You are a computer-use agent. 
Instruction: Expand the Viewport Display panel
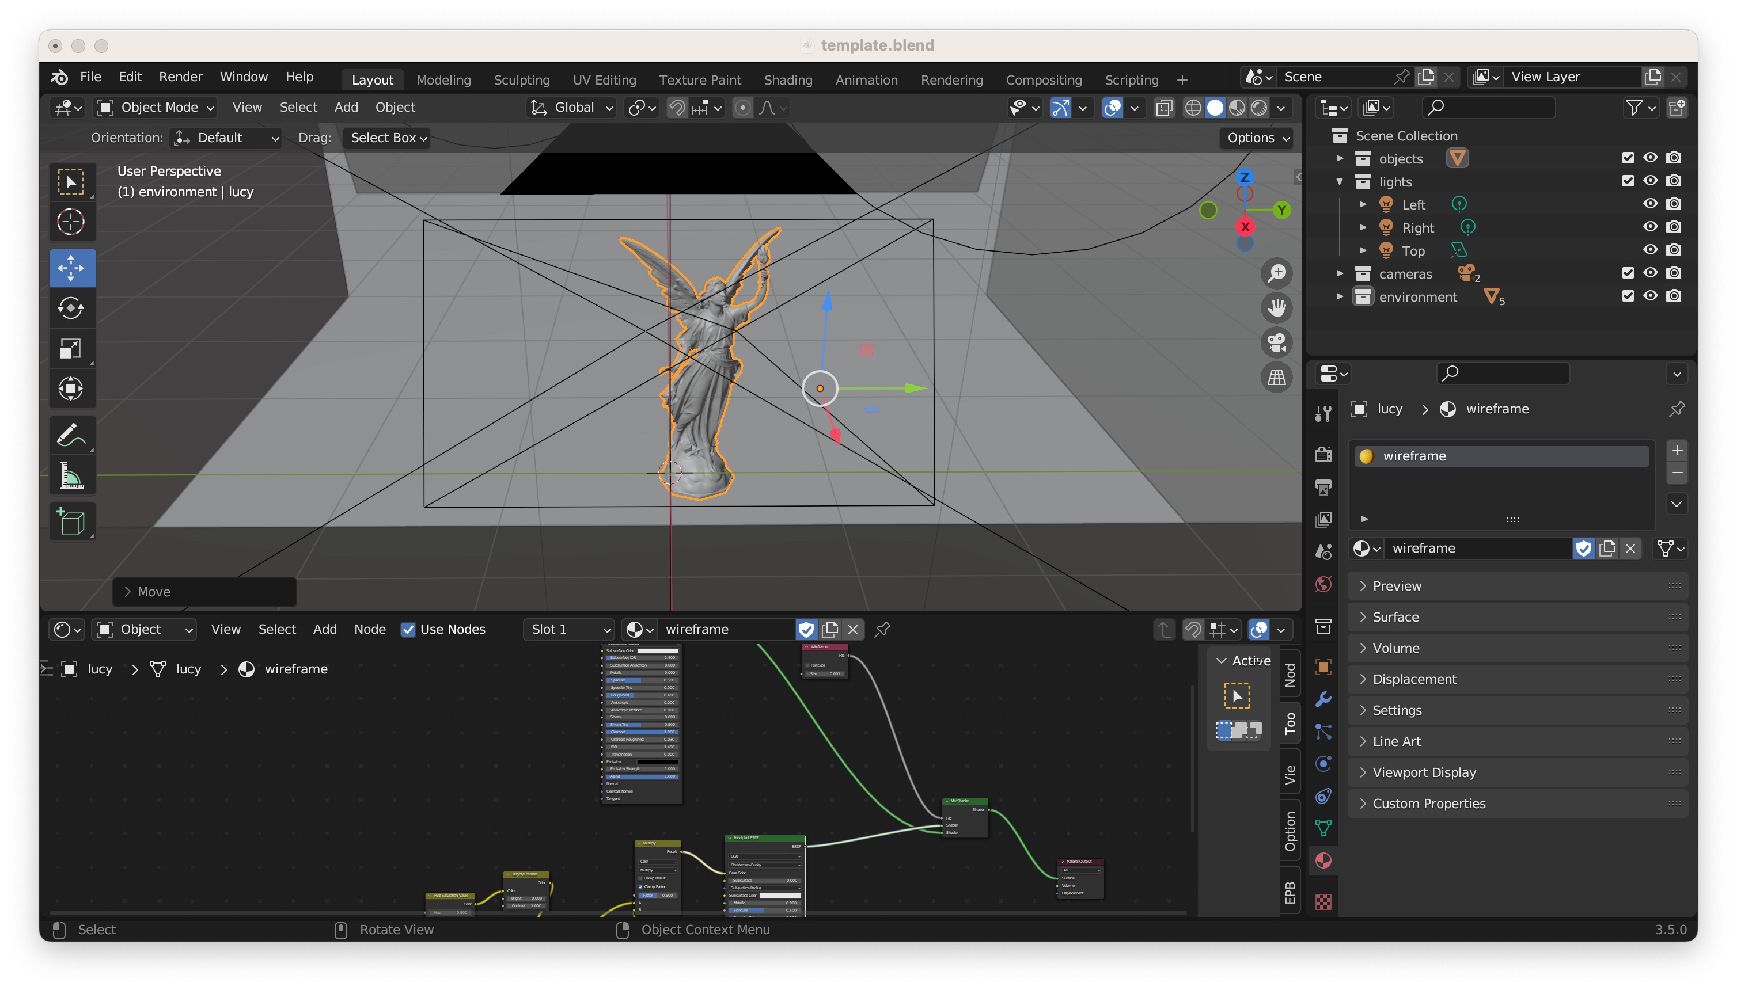point(1517,772)
